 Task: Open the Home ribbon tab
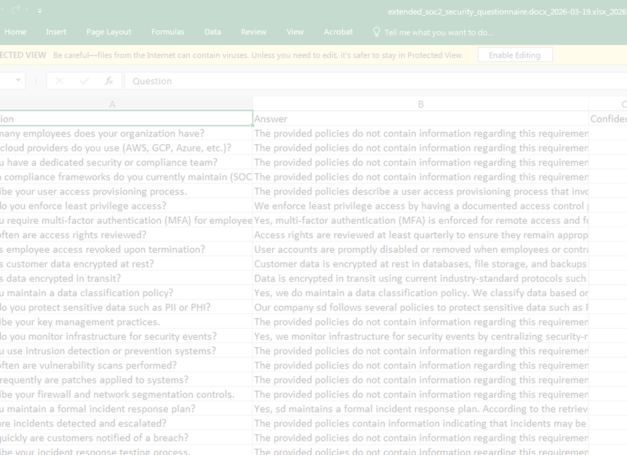[x=15, y=32]
